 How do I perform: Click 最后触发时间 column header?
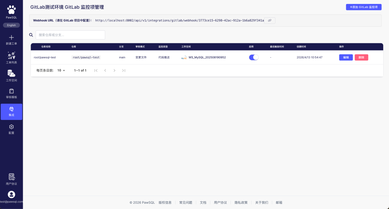[277, 47]
